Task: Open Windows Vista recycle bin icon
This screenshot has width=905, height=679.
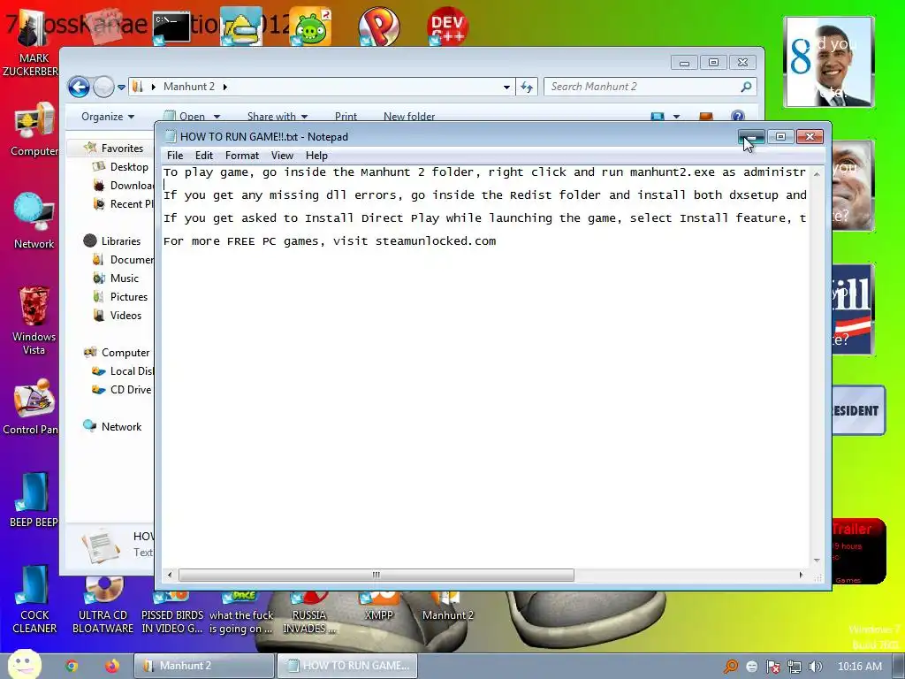Action: (x=34, y=320)
